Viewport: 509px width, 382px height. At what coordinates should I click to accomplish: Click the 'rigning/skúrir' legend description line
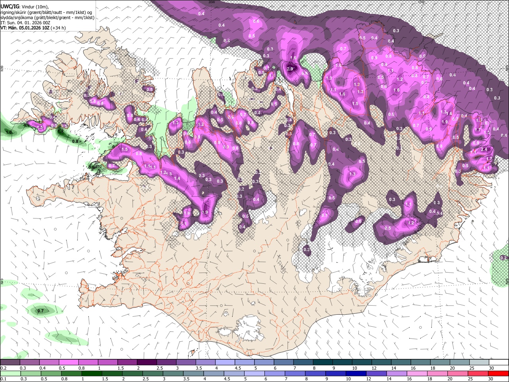[x=46, y=12]
